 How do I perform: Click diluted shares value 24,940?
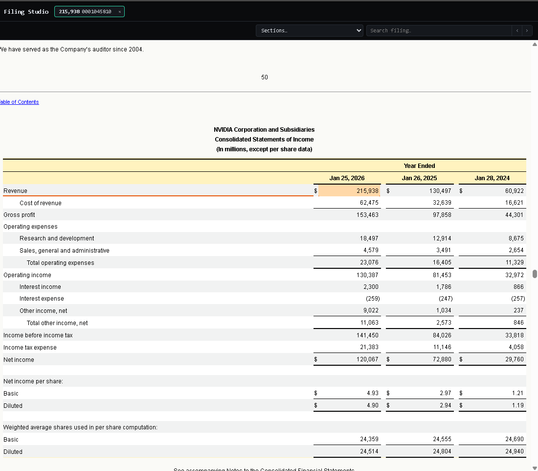(515, 451)
